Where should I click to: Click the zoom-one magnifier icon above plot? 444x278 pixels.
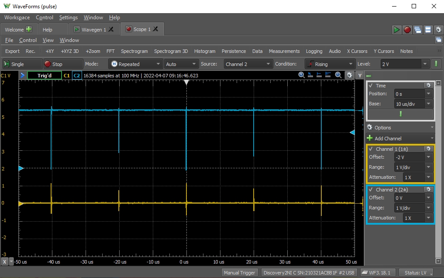coord(302,75)
